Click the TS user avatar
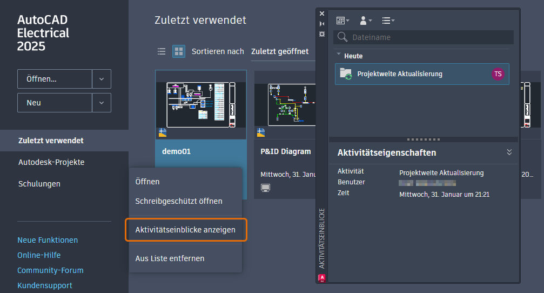This screenshot has height=293, width=544. pyautogui.click(x=498, y=74)
